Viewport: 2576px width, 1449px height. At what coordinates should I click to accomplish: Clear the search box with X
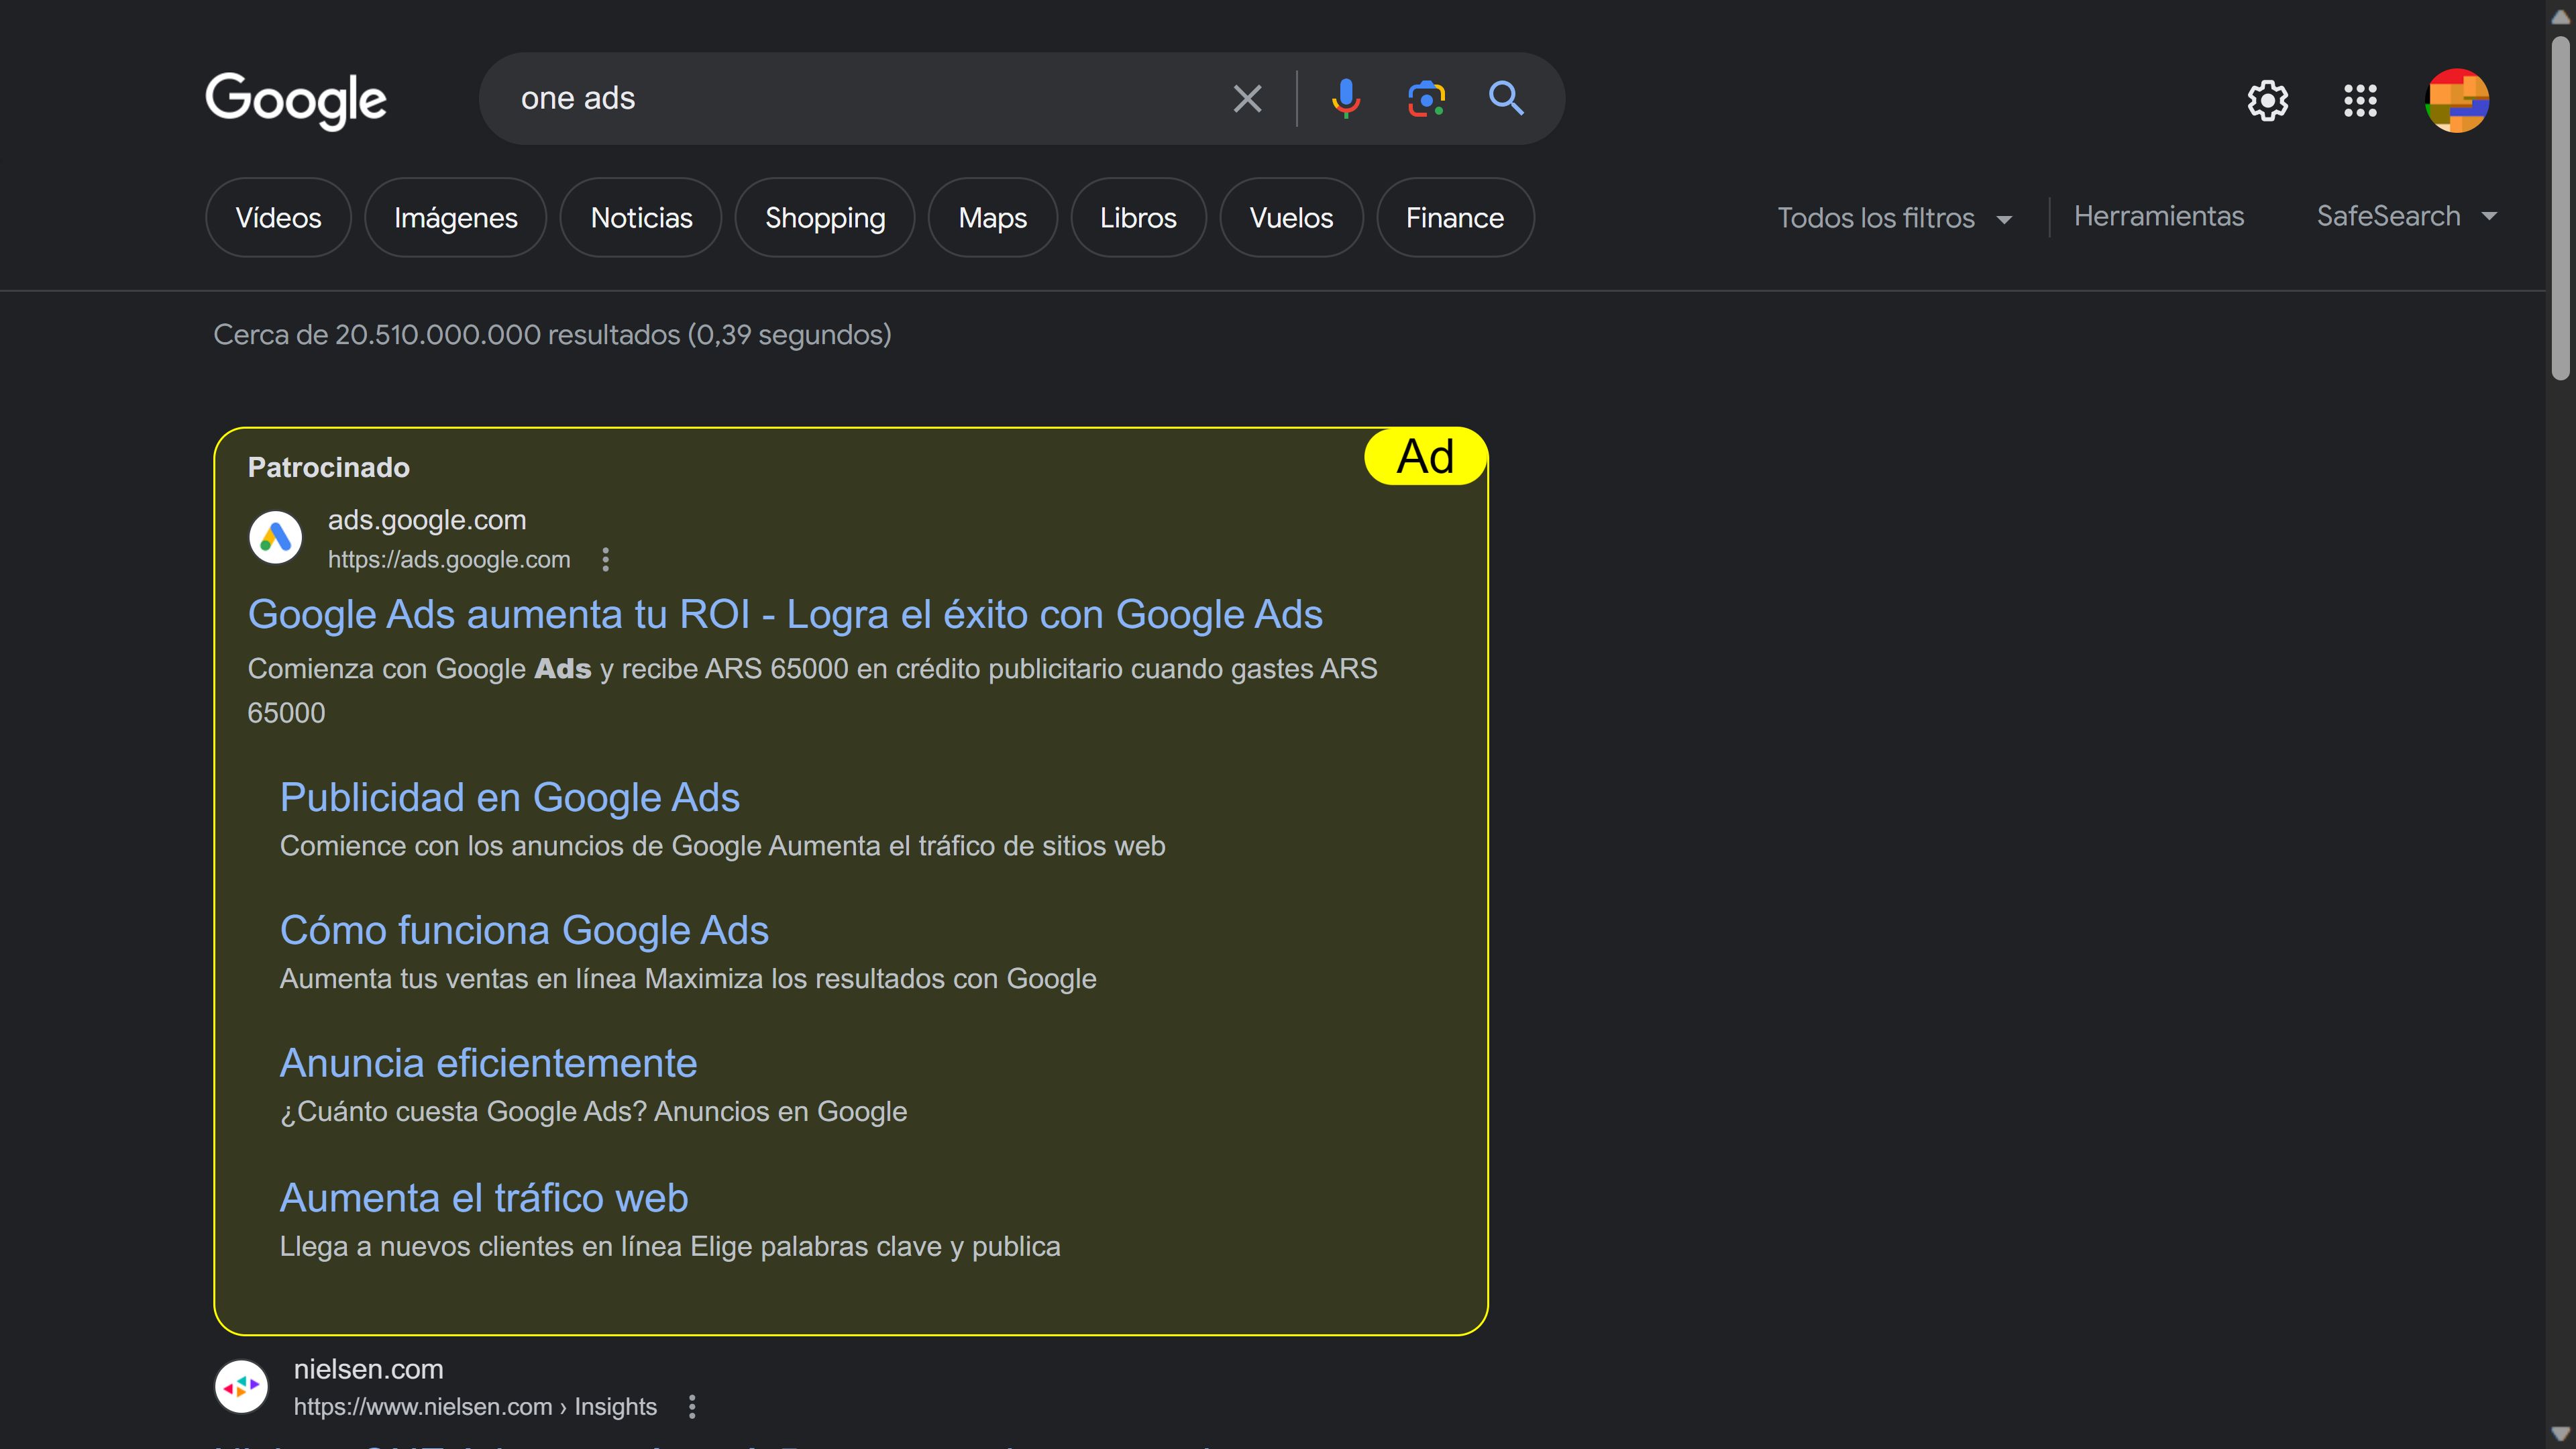[1247, 98]
